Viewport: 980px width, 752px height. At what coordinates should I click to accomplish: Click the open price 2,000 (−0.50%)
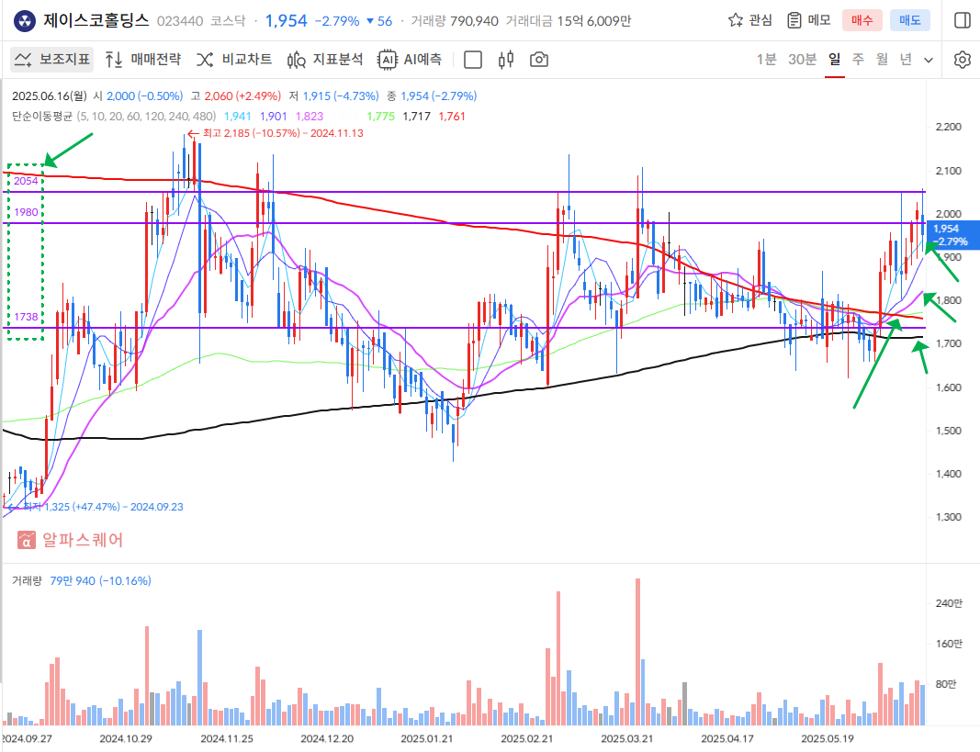tap(145, 96)
